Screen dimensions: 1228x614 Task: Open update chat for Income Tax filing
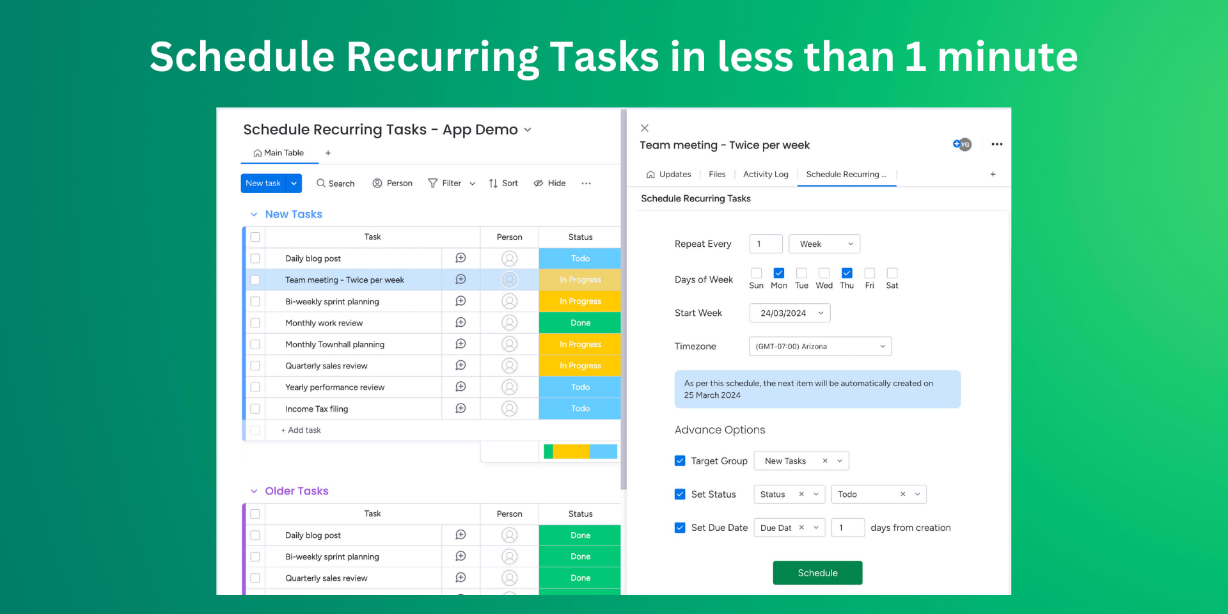click(x=460, y=408)
